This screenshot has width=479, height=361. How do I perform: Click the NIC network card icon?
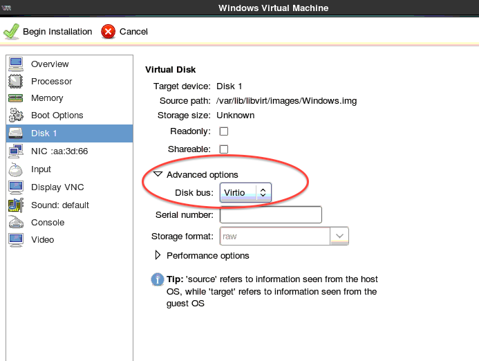tap(16, 151)
